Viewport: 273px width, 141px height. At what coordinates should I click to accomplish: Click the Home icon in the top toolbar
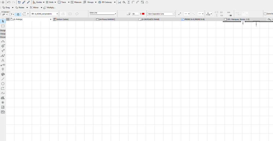(x=3, y=2)
